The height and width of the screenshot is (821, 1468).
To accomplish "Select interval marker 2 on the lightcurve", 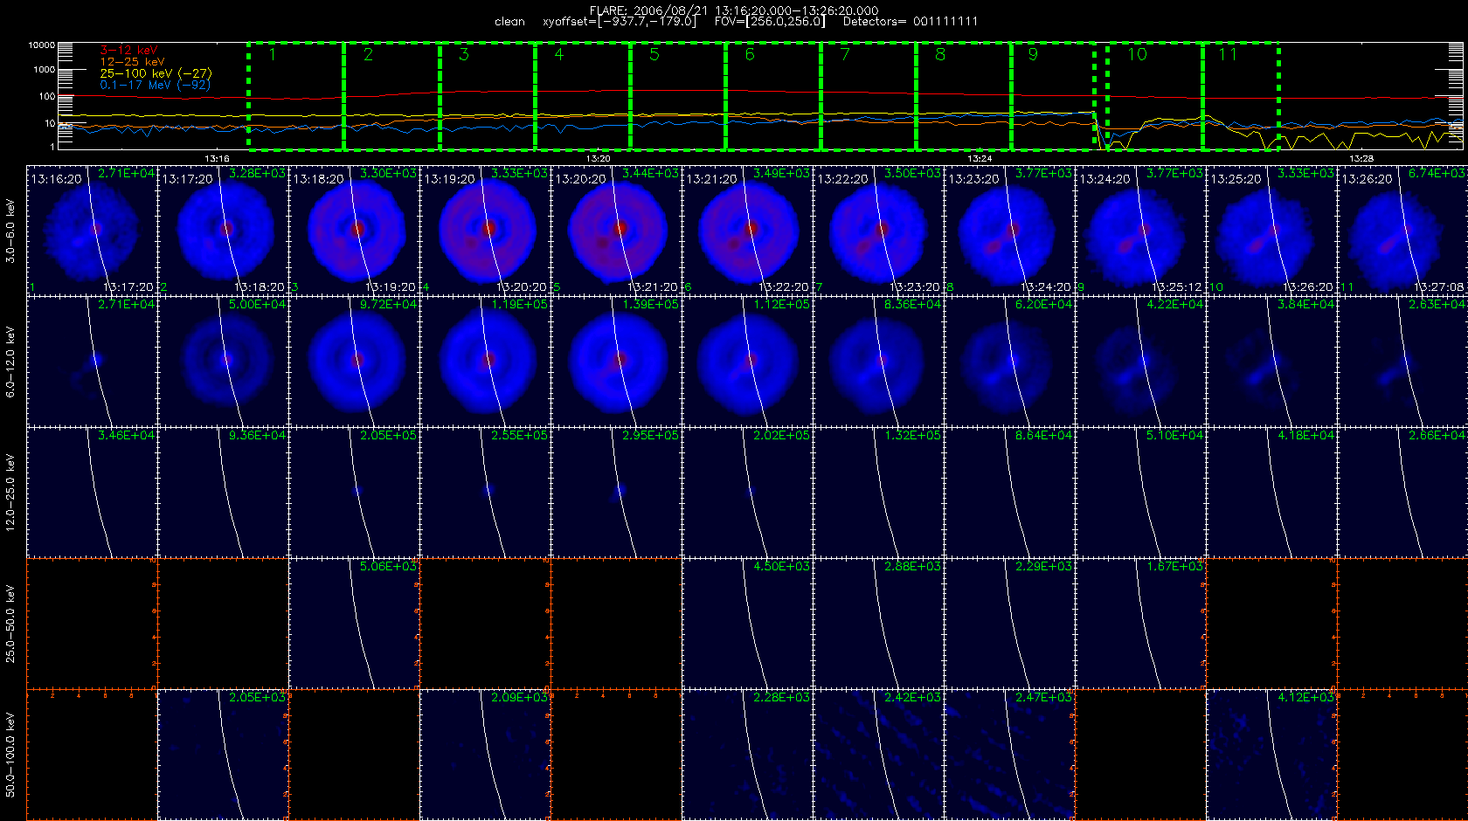I will coord(368,55).
